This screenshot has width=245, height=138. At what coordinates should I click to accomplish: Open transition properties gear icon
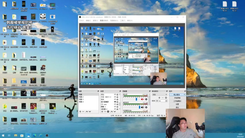166,98
